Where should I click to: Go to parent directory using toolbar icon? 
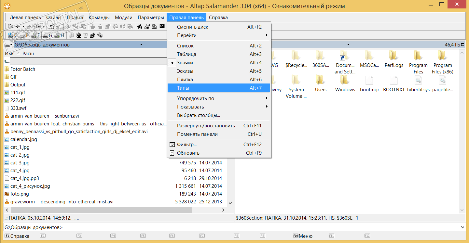tap(11, 26)
